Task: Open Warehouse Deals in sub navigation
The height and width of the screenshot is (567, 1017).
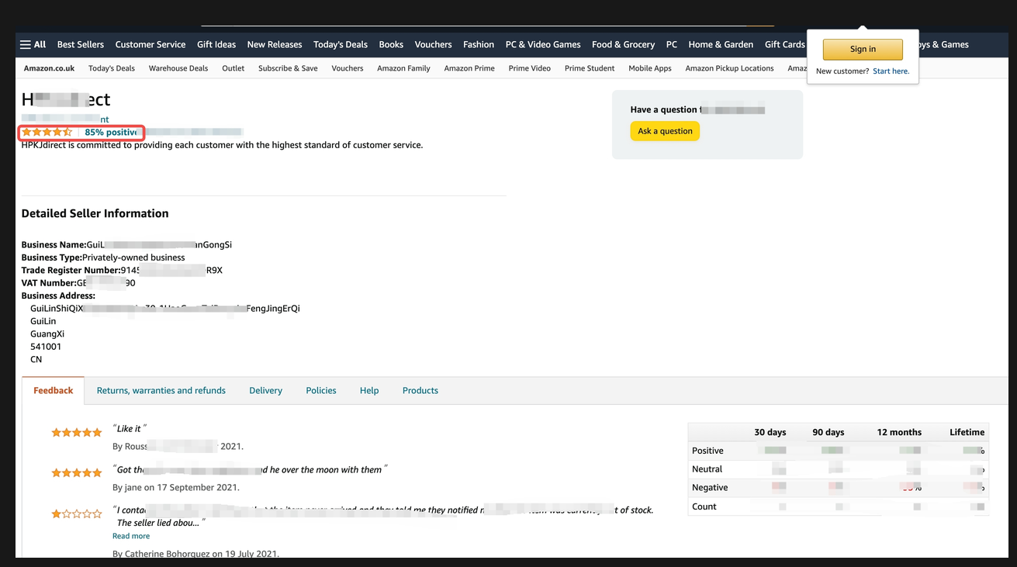Action: coord(178,68)
